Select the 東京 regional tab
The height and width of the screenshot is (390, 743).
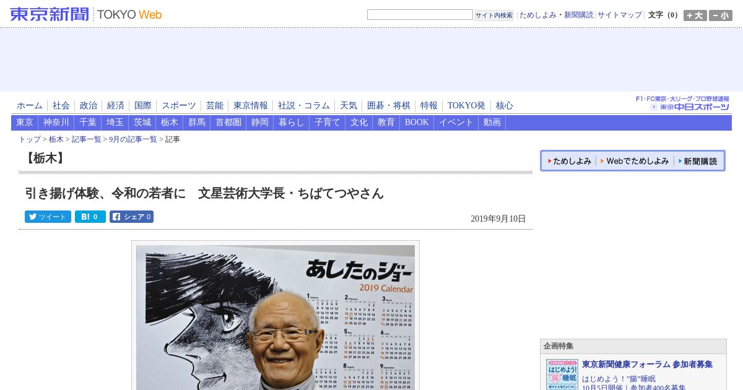click(25, 123)
